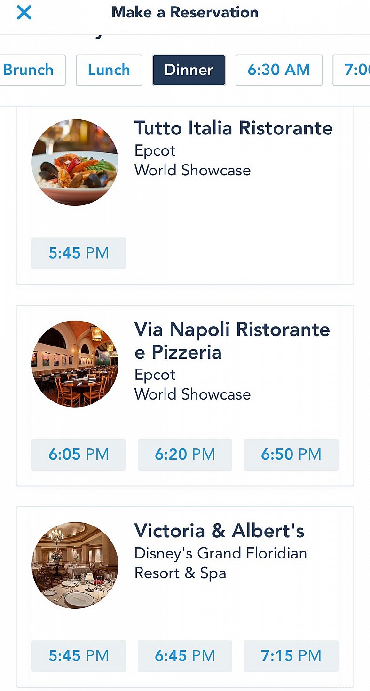Book Via Napoli at 6:20 PM
The height and width of the screenshot is (691, 370).
click(185, 454)
